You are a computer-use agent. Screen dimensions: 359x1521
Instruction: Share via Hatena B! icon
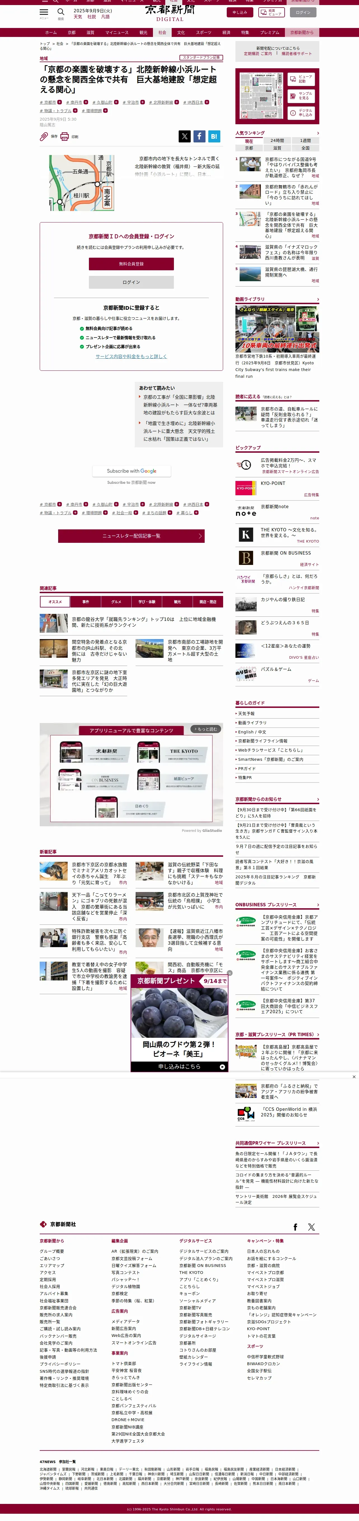214,136
